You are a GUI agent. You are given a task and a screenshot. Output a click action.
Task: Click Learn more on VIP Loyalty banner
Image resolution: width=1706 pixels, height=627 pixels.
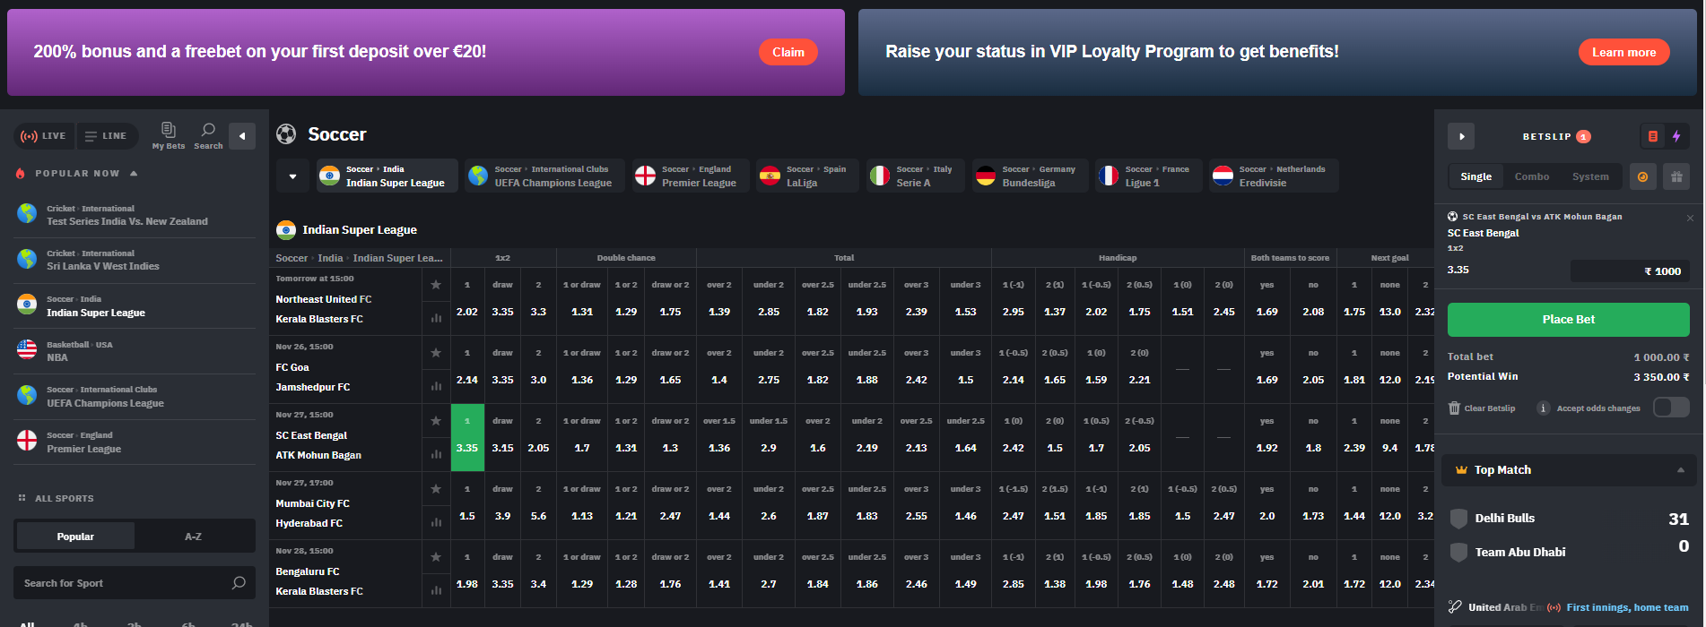pos(1623,52)
